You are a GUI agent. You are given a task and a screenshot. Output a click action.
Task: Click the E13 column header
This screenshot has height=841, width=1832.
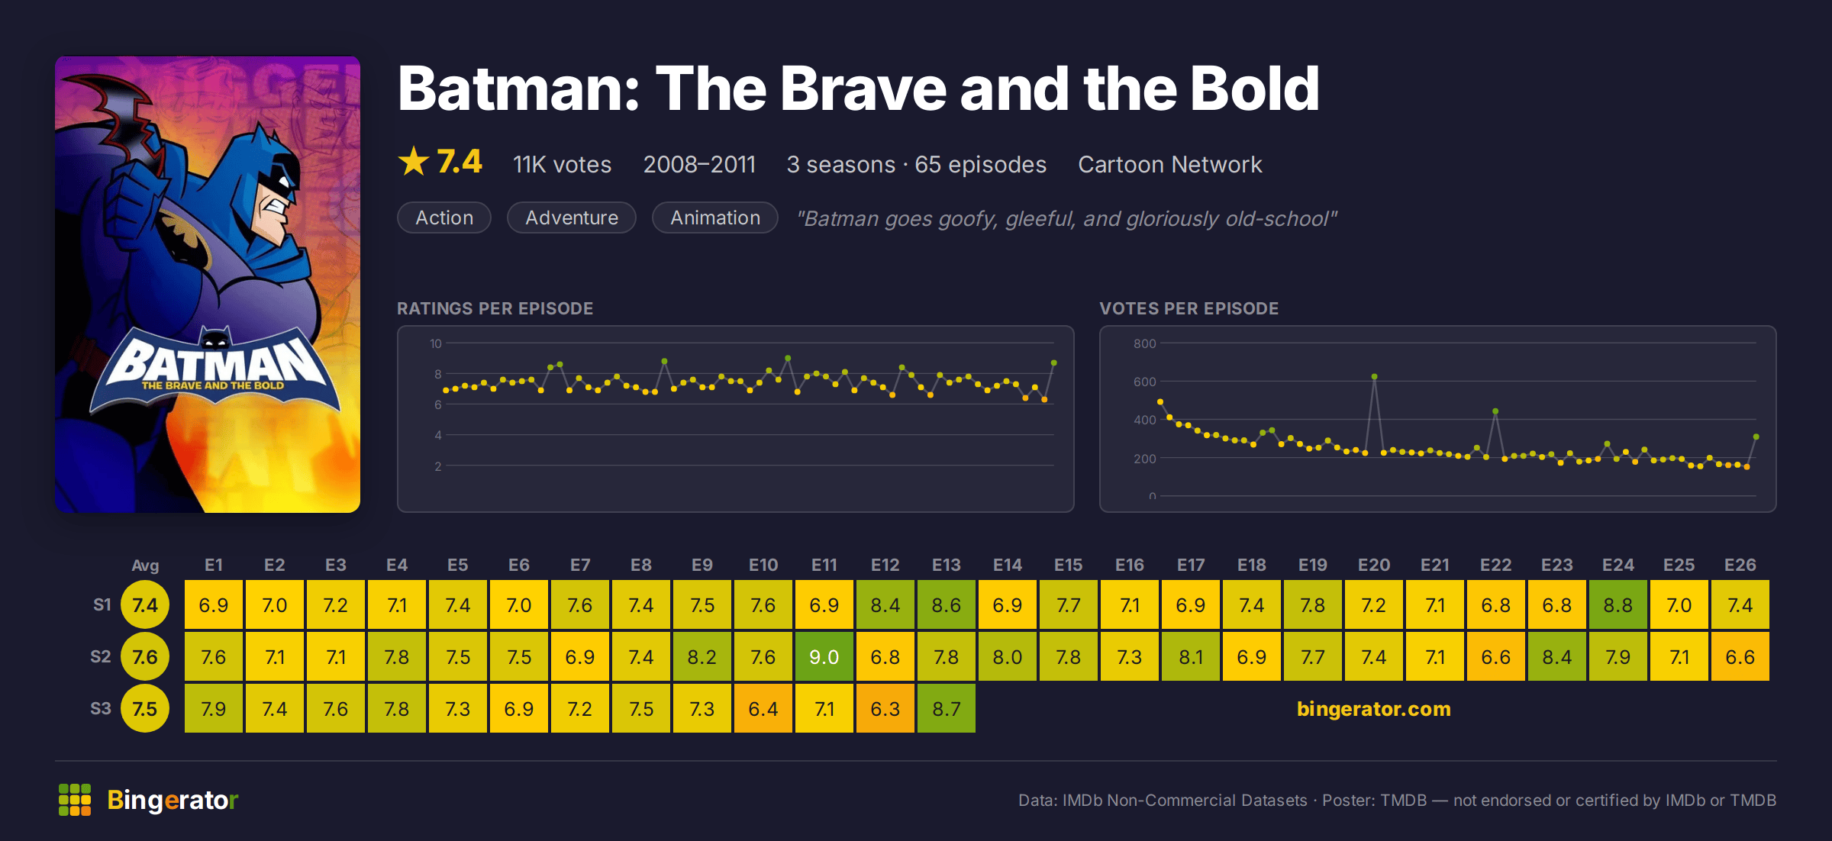point(947,565)
